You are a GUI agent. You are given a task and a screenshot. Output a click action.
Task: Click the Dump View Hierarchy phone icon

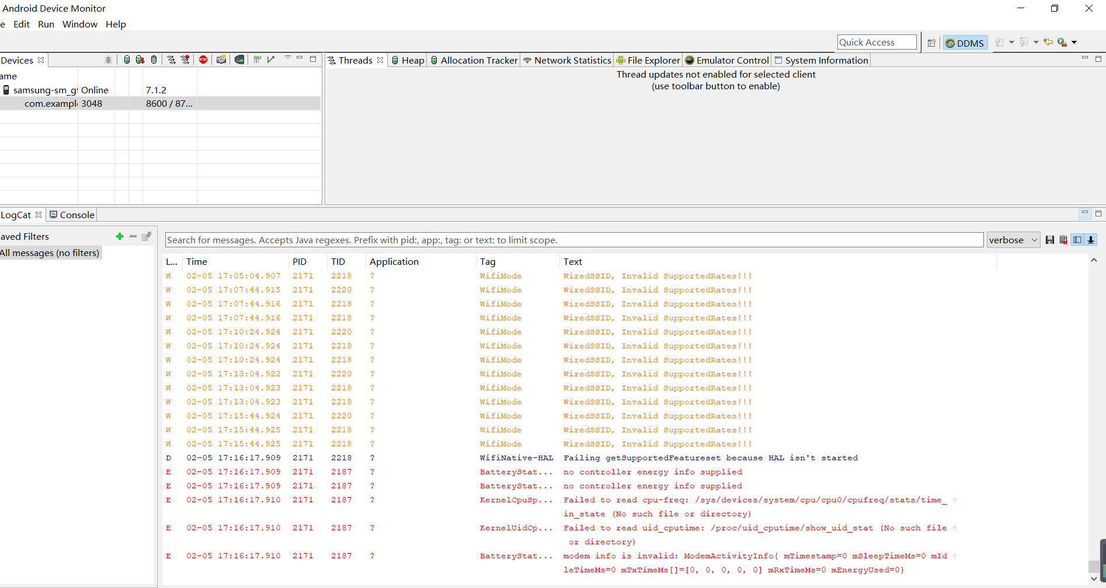point(239,60)
